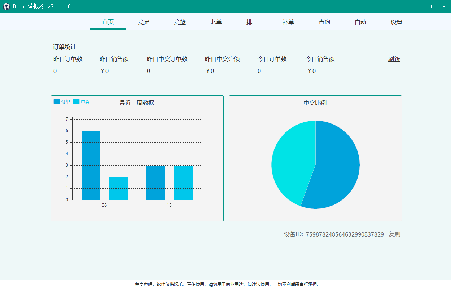Maximize the Dream模拟器 window
The image size is (451, 288).
click(x=433, y=6)
